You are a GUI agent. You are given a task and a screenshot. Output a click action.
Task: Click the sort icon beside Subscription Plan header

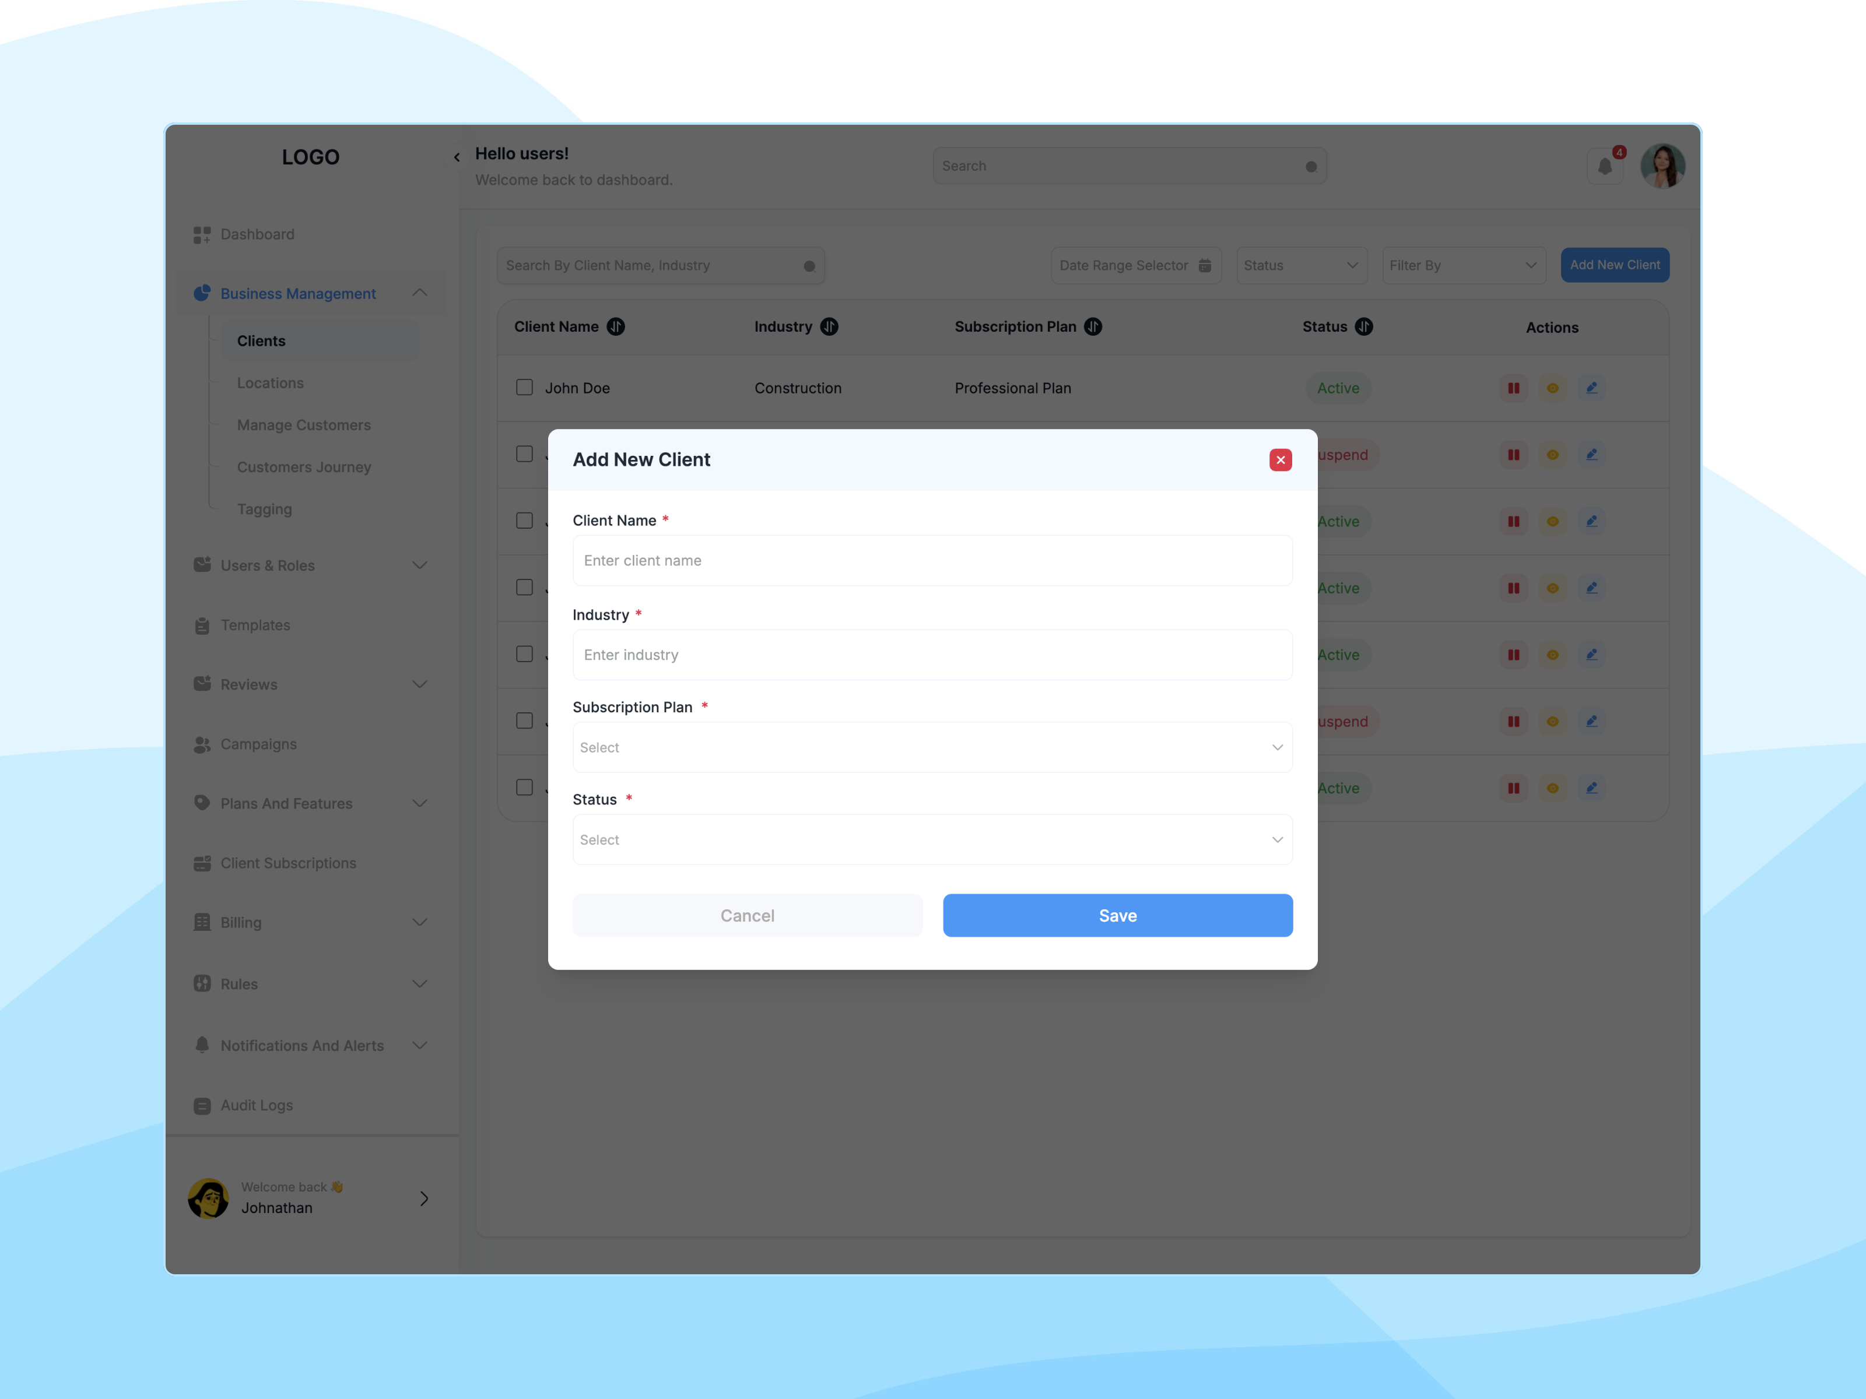click(x=1093, y=326)
